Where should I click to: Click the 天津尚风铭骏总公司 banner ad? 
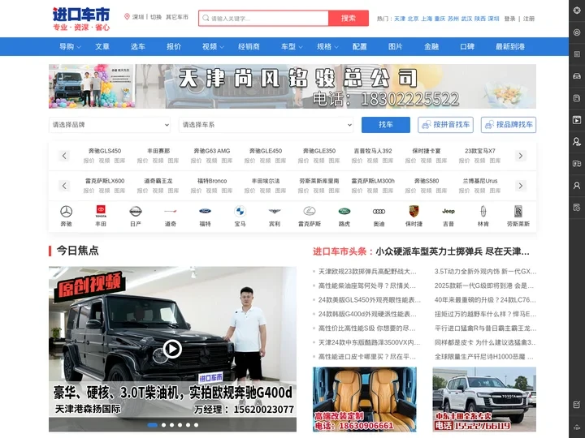[292, 87]
